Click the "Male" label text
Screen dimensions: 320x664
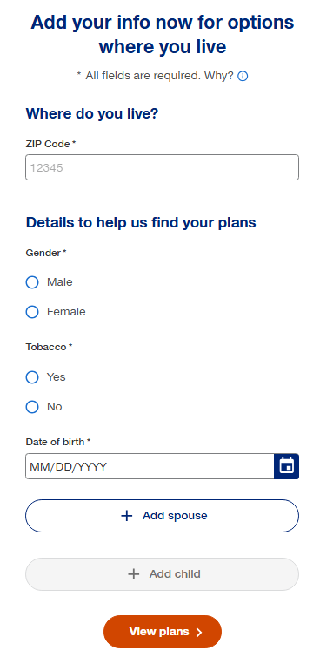pos(60,282)
